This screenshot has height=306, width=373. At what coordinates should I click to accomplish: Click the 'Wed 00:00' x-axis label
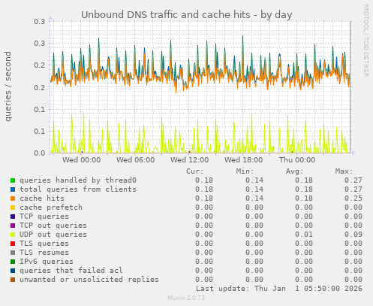point(82,160)
